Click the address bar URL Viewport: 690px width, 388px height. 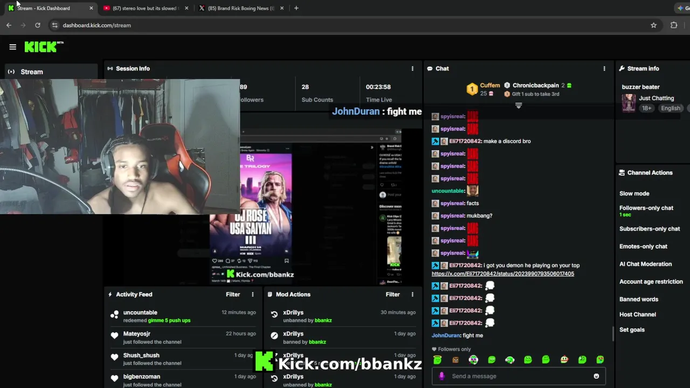[x=96, y=25]
